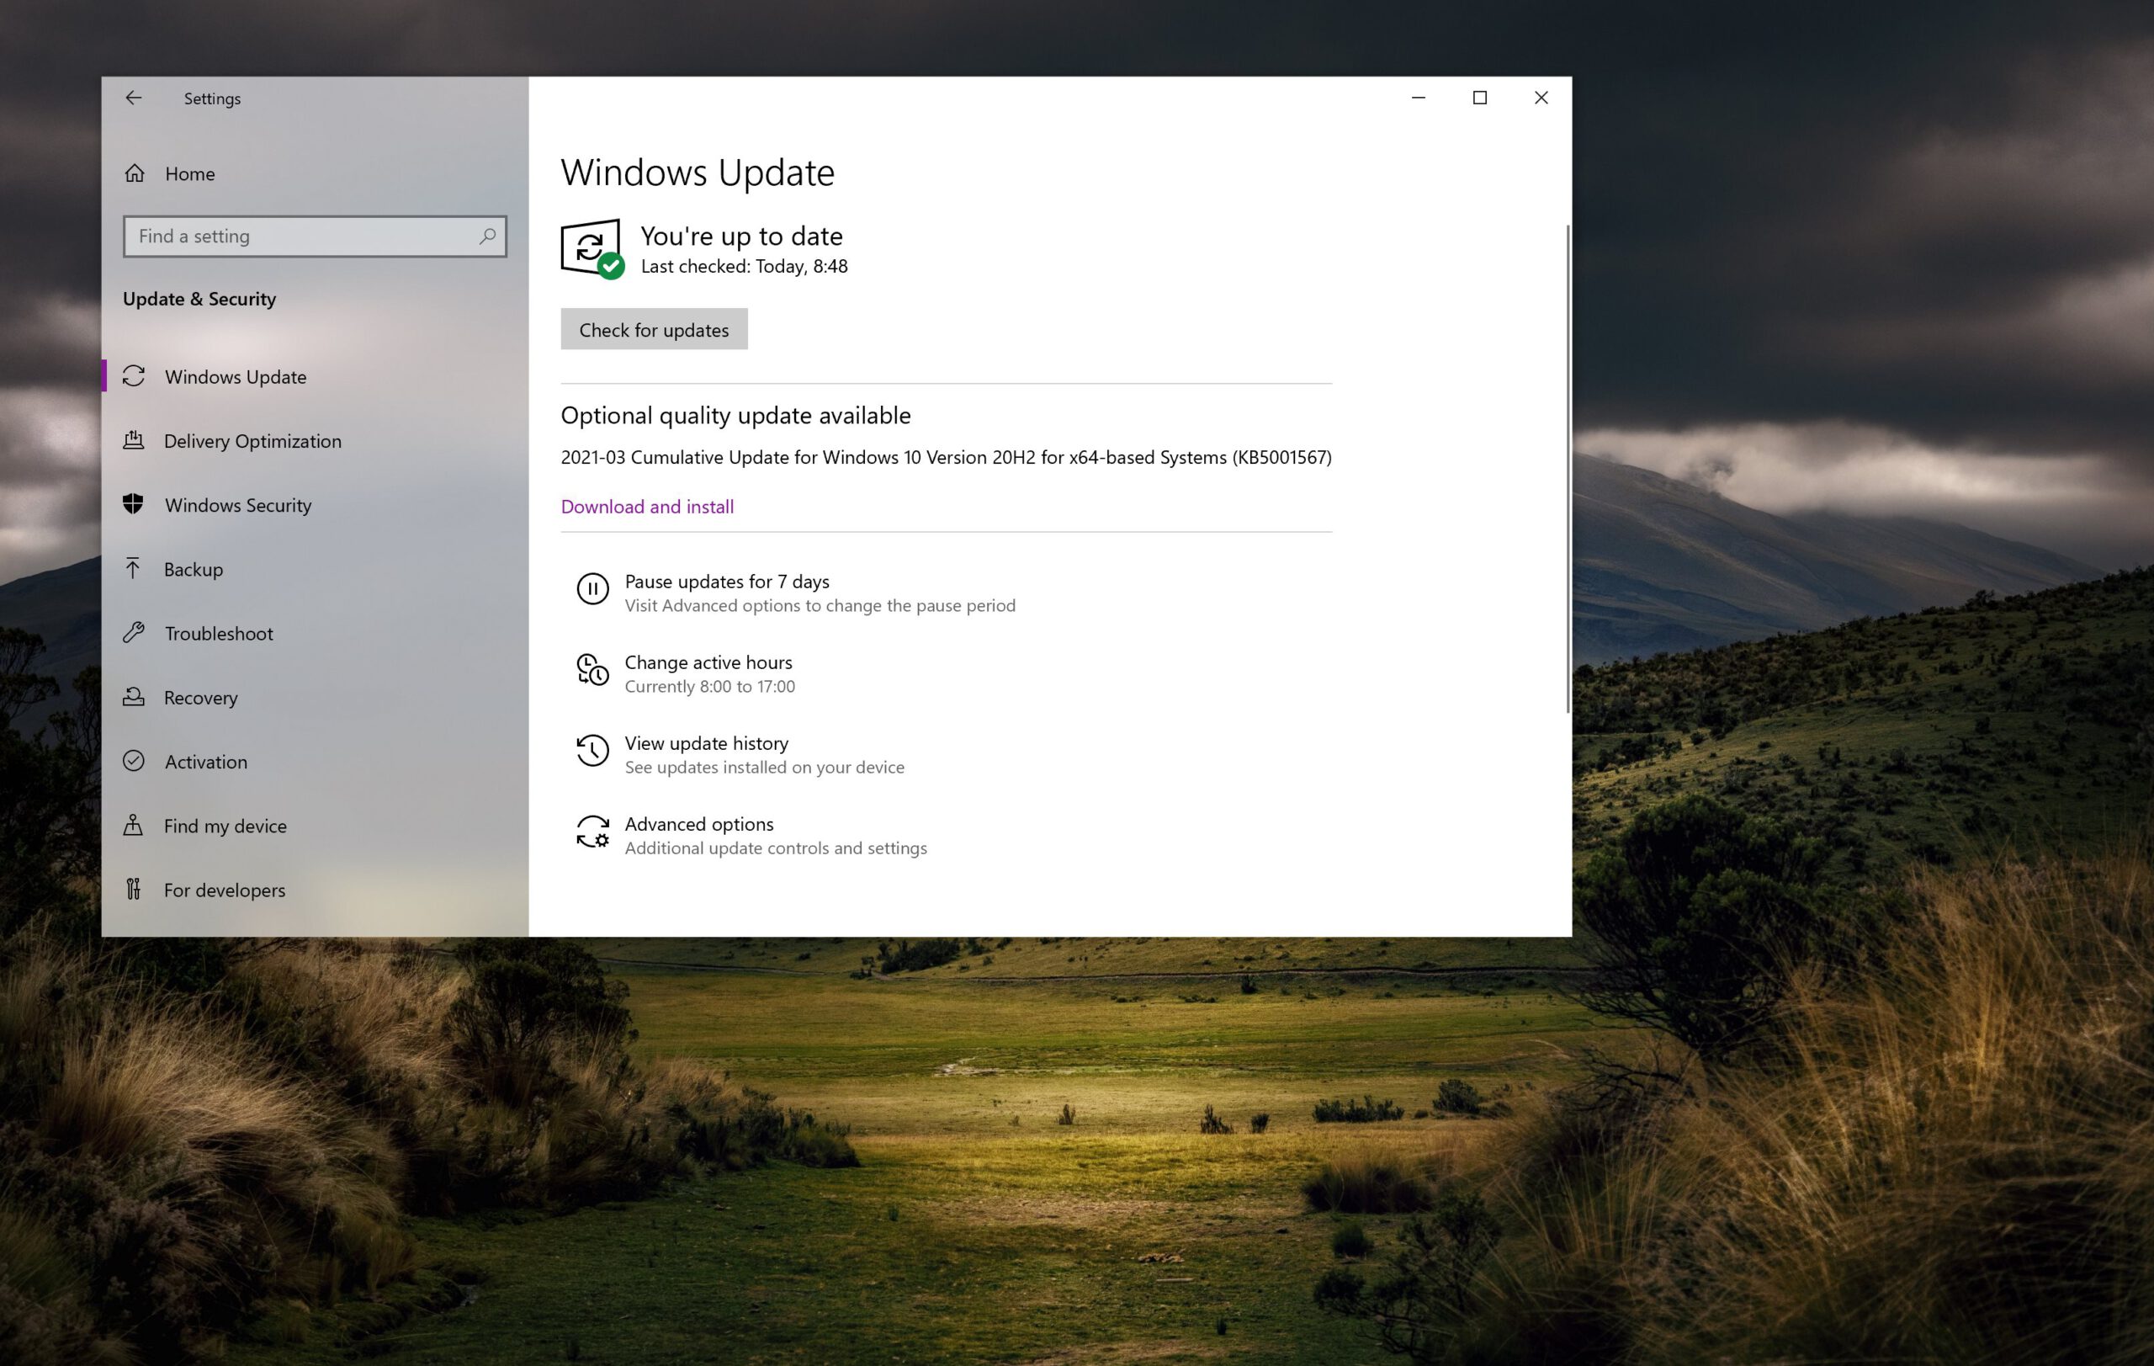Open the Activation section
Screen dimensions: 2154x1366
pos(206,763)
